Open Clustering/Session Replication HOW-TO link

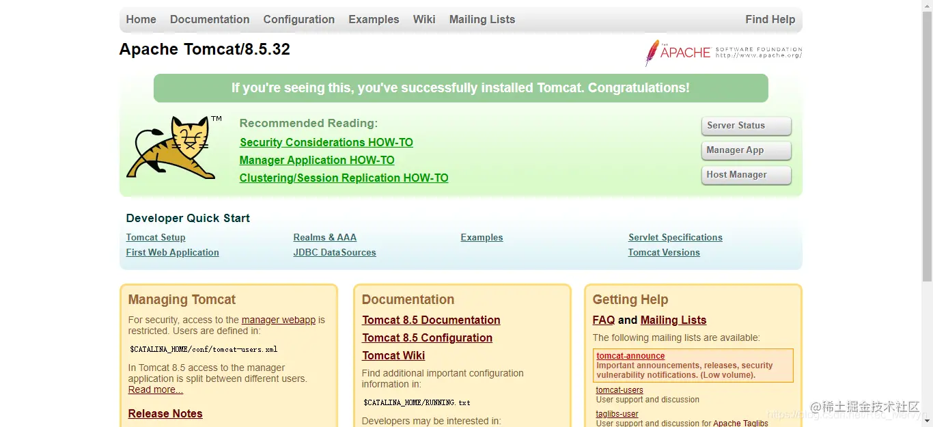[344, 178]
